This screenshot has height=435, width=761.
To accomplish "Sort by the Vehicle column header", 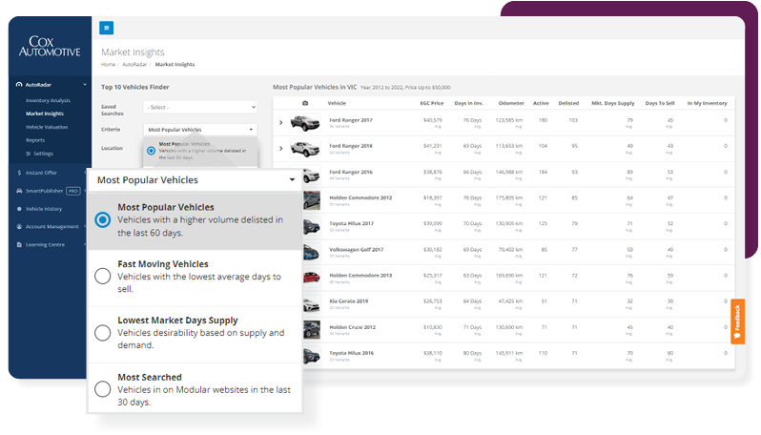I will (337, 103).
